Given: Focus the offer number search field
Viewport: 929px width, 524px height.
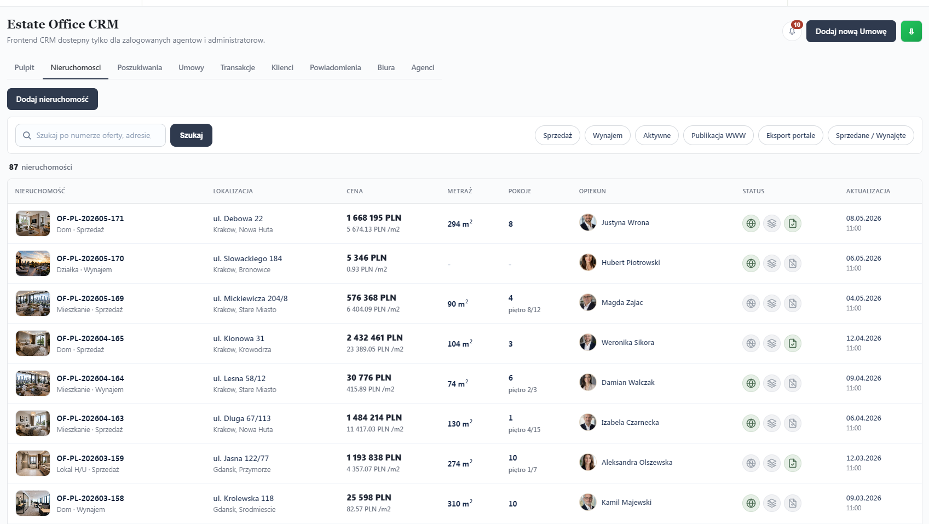Looking at the screenshot, I should tap(90, 135).
